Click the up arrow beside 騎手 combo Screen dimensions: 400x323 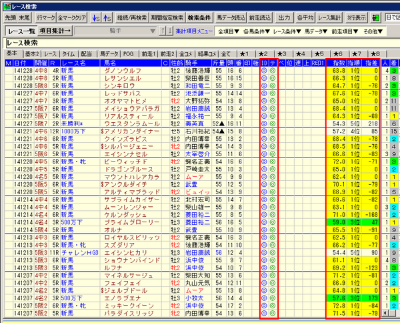[x=163, y=31]
